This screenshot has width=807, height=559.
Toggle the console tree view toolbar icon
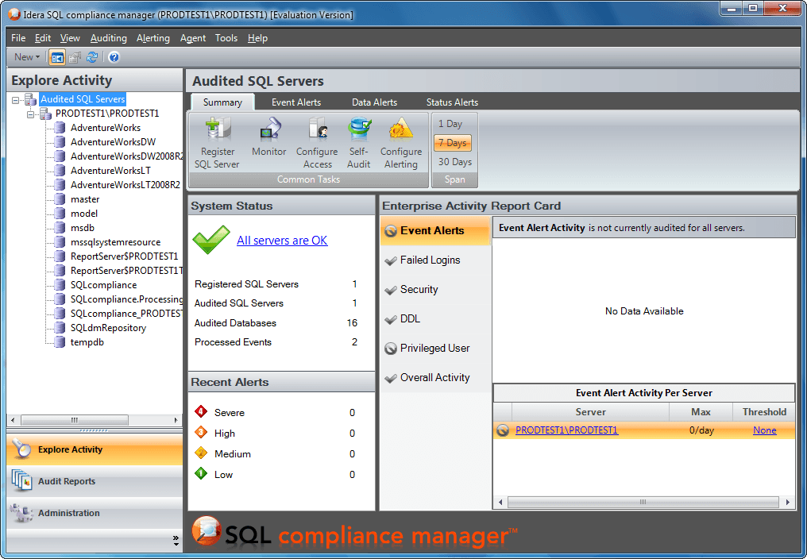pyautogui.click(x=57, y=57)
